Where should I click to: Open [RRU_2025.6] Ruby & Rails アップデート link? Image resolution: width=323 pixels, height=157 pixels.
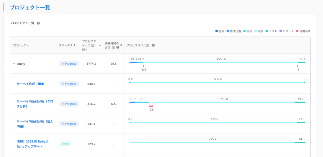coord(33,144)
